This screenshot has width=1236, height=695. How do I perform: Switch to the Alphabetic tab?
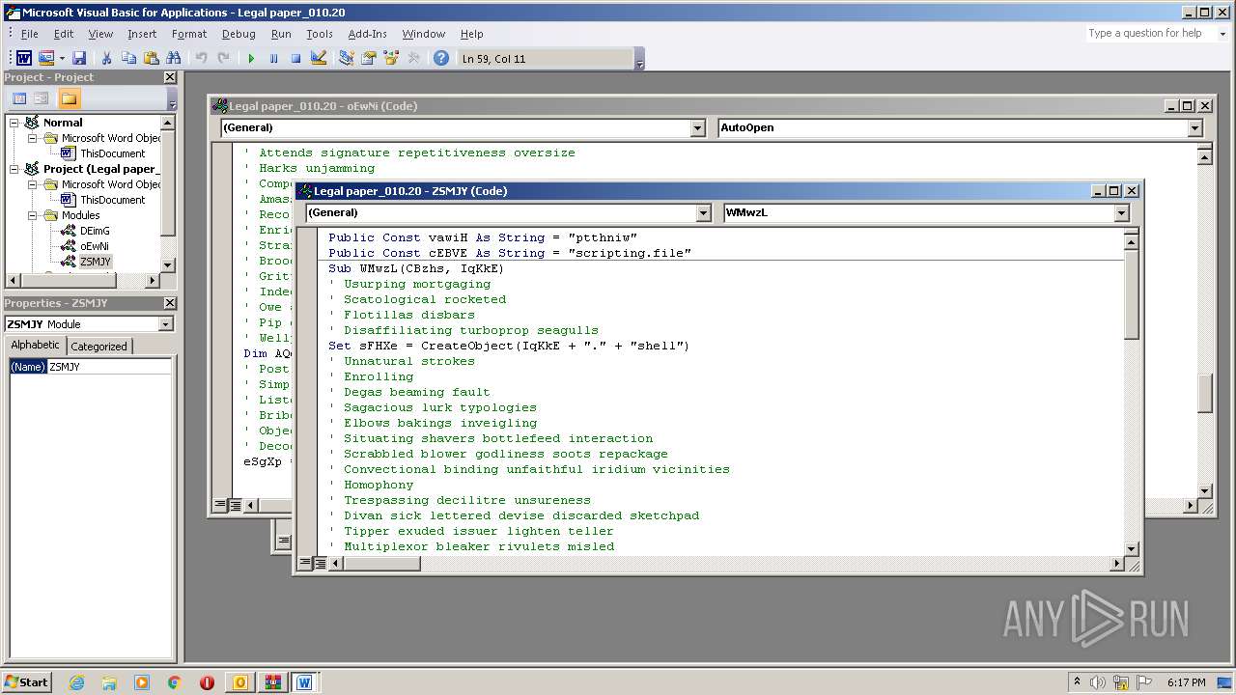pyautogui.click(x=35, y=345)
